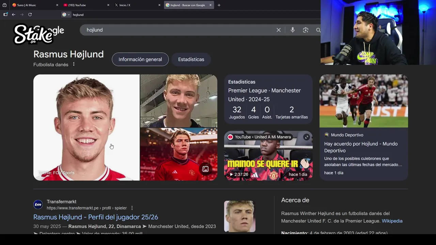Open a new browser tab
Image resolution: width=436 pixels, height=245 pixels.
tap(219, 5)
